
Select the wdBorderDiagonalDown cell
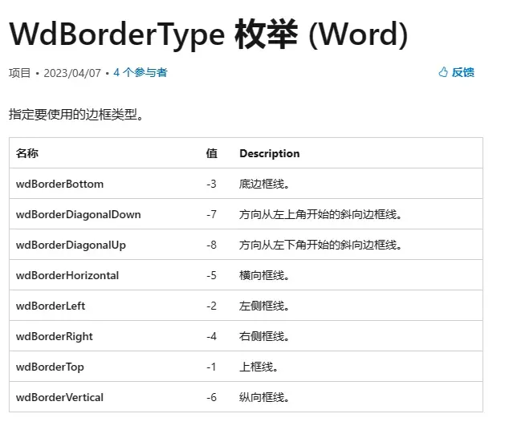79,214
